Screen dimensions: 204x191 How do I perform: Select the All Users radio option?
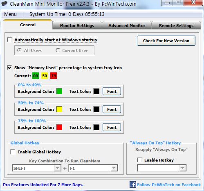[x=19, y=50]
